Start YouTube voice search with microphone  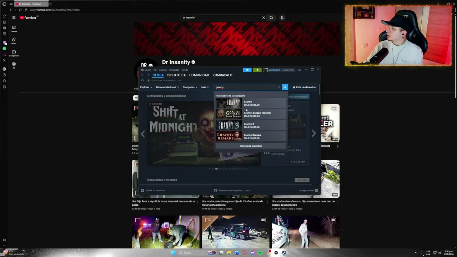(x=282, y=17)
